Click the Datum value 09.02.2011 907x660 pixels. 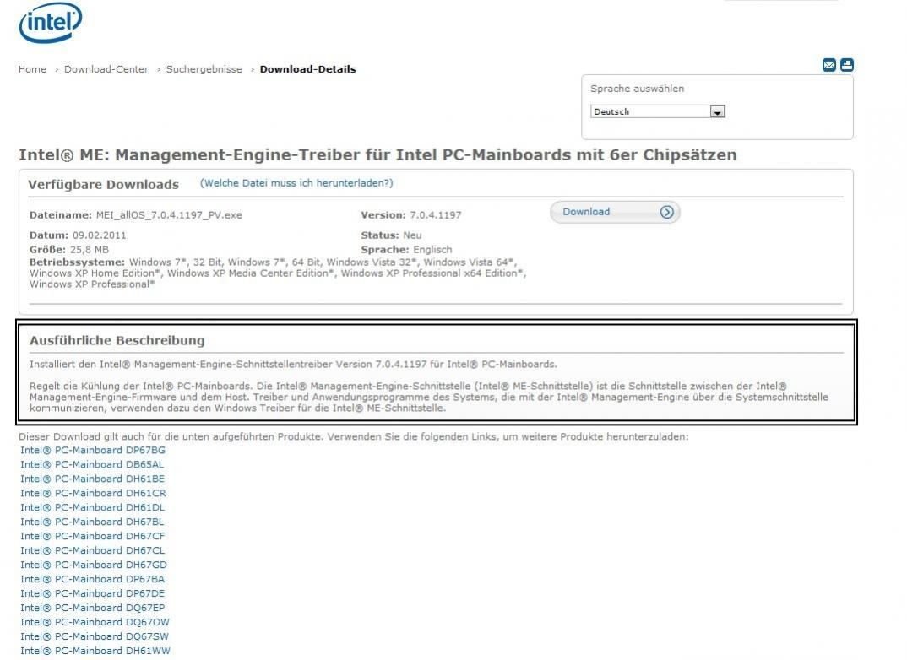click(99, 235)
